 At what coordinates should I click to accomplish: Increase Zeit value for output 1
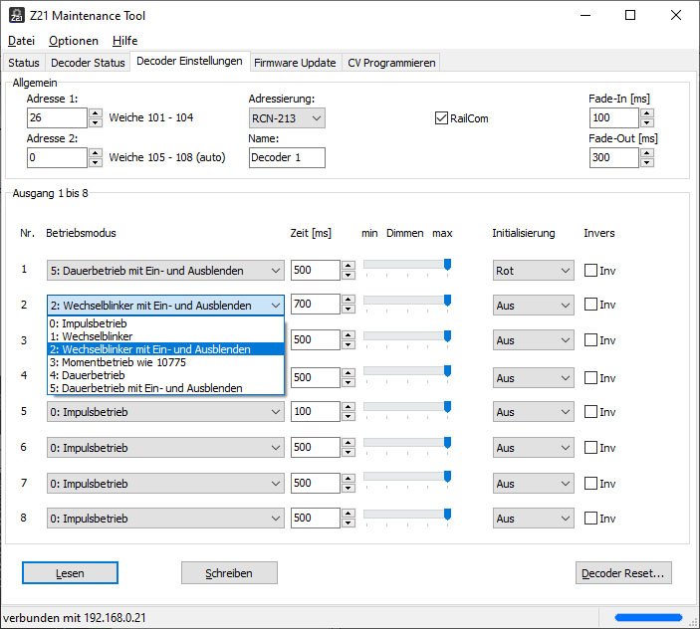(x=349, y=266)
